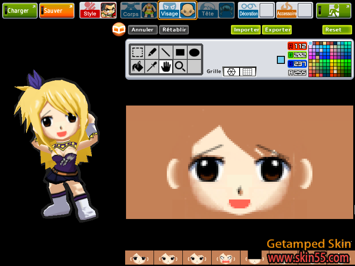The image size is (355, 266).
Task: Click Annuler to undo
Action: [142, 30]
